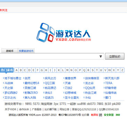Open the 仙境传说 game link
Image resolution: width=127 pixels, height=127 pixels.
click(x=111, y=93)
